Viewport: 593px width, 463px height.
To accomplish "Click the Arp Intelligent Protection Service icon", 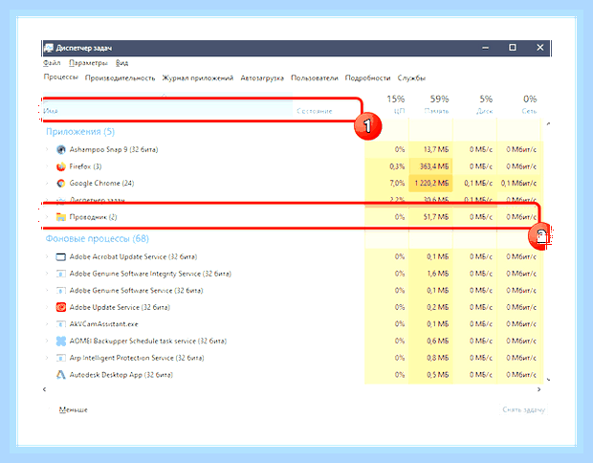I will pos(61,358).
